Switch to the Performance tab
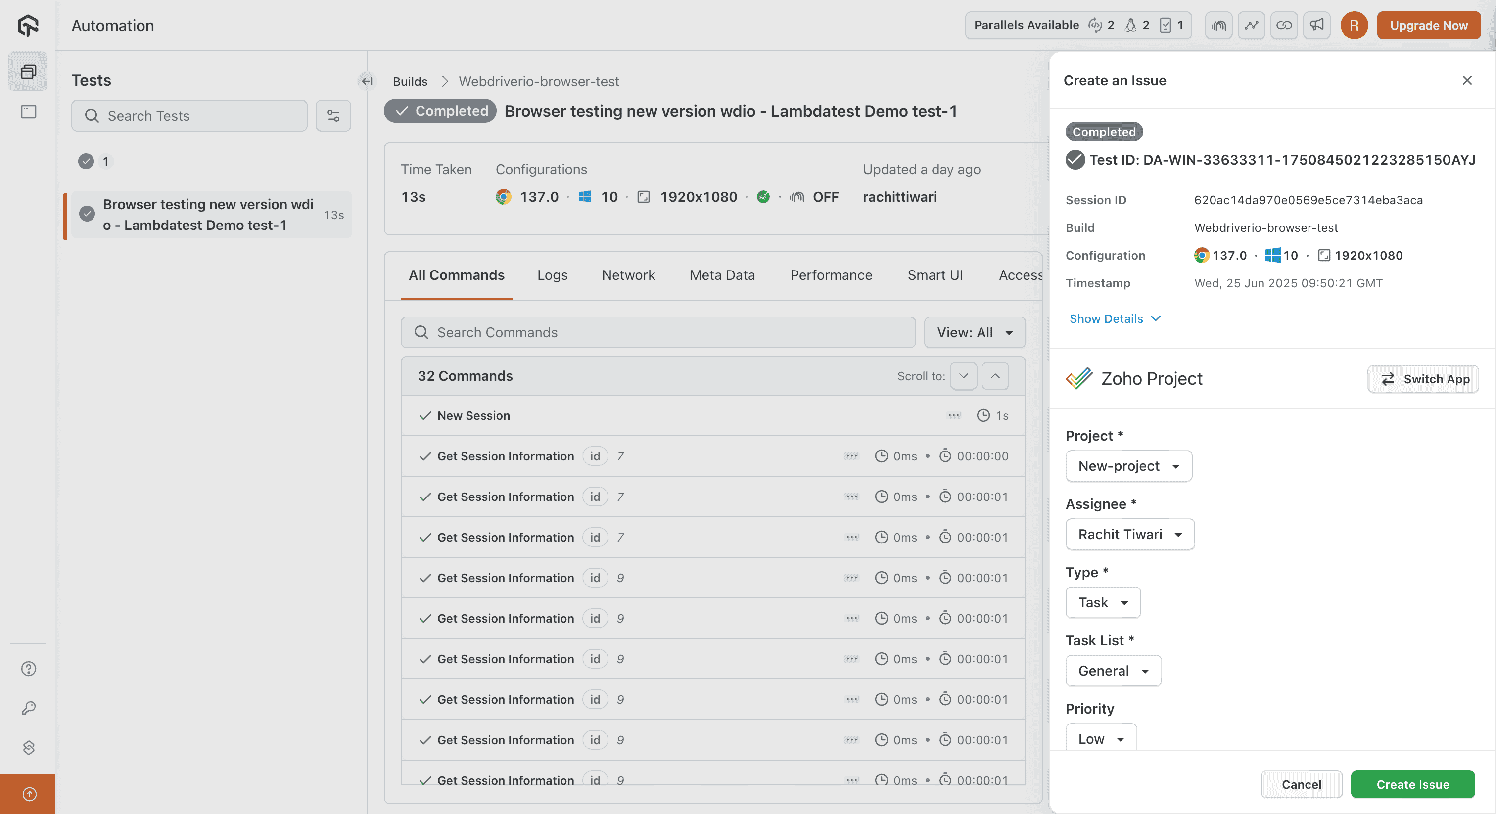 (831, 275)
